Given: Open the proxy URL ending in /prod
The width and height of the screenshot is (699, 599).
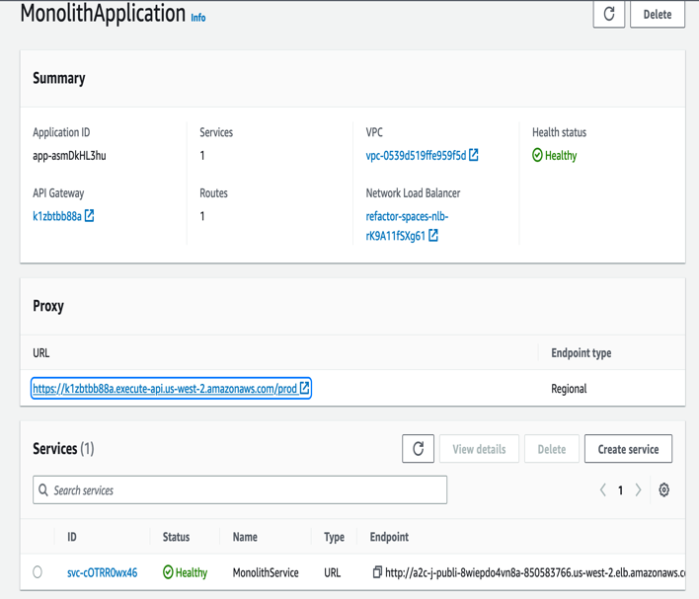Looking at the screenshot, I should 165,389.
